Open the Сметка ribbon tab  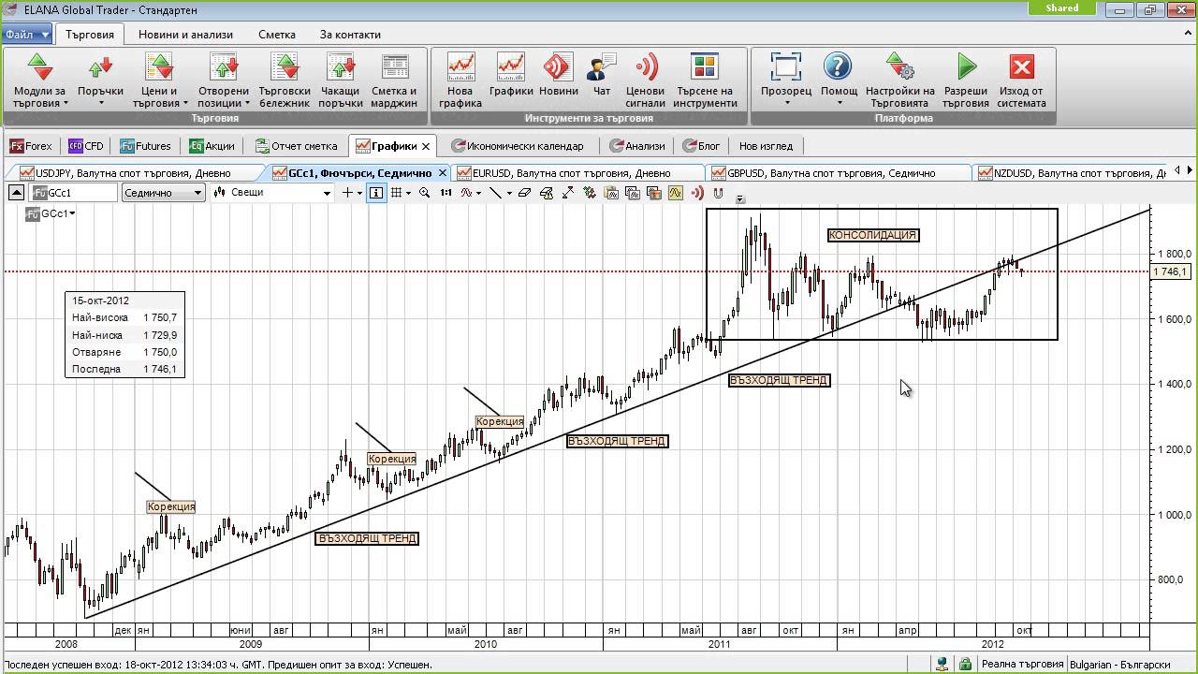coord(277,34)
